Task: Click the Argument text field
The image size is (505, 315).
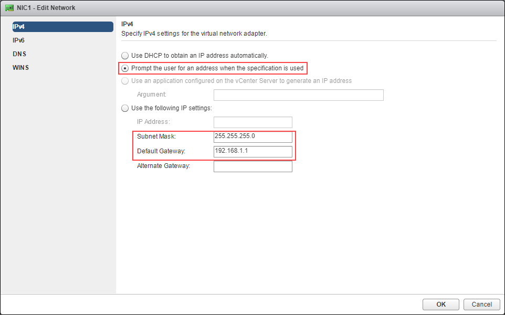Action: [299, 95]
